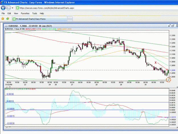Open the recent pages dropdown arrow
This screenshot has height=134, width=178.
(13, 8)
